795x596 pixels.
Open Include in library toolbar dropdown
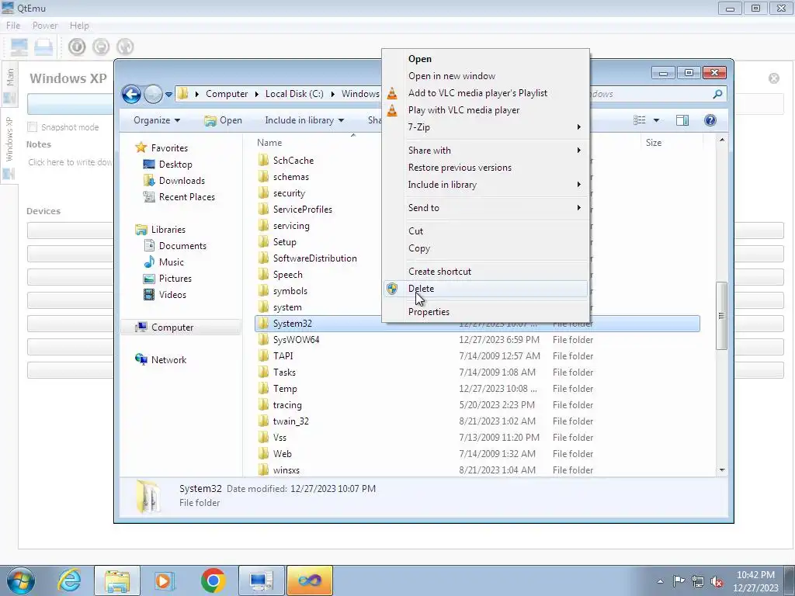[304, 120]
